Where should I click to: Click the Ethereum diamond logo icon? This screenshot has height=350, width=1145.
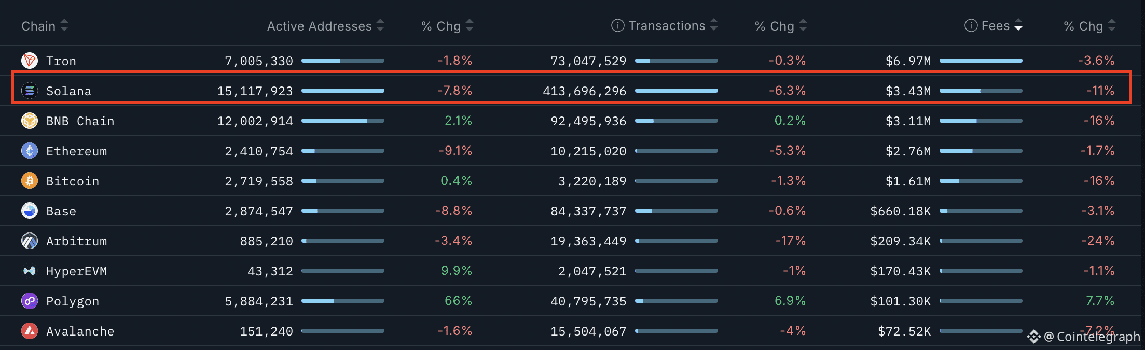pos(30,151)
